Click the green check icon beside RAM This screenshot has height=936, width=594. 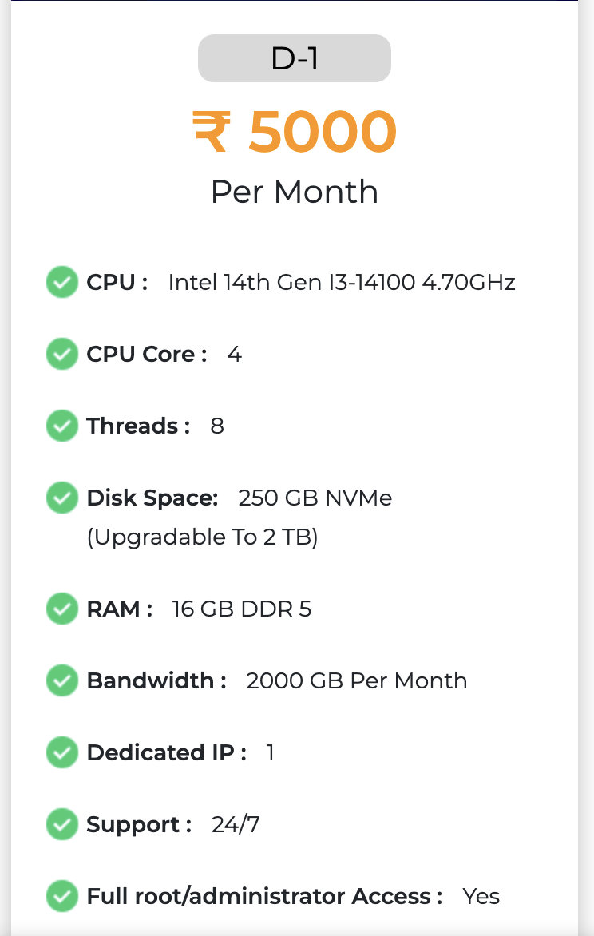61,609
